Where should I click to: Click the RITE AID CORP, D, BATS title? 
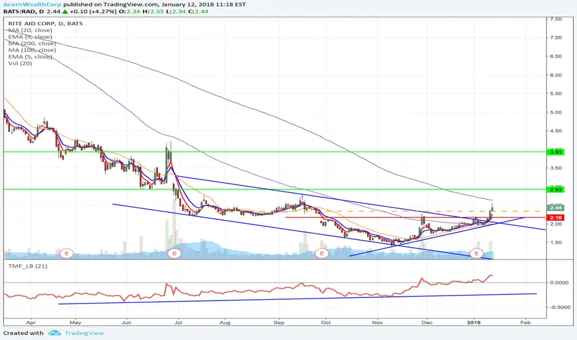point(45,23)
